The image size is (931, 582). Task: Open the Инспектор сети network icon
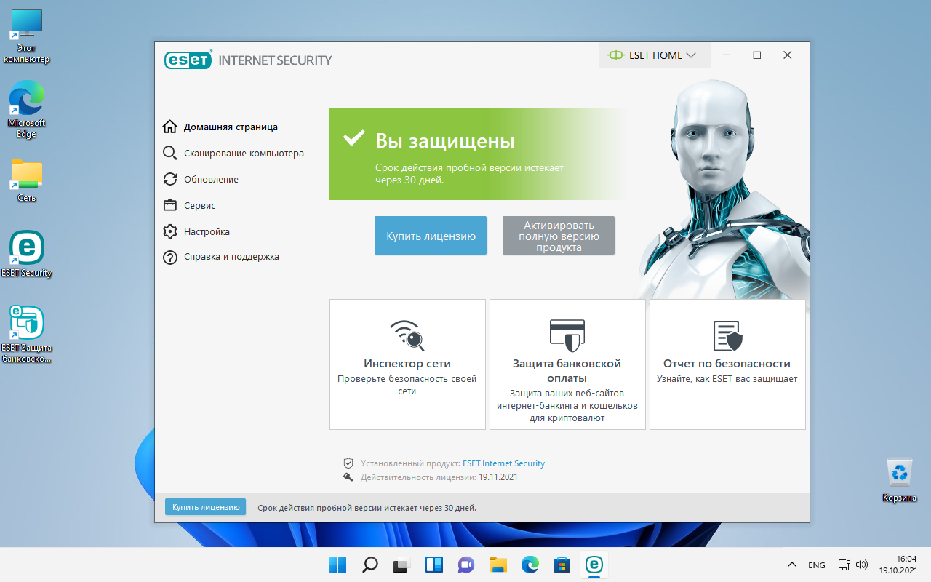(x=407, y=335)
